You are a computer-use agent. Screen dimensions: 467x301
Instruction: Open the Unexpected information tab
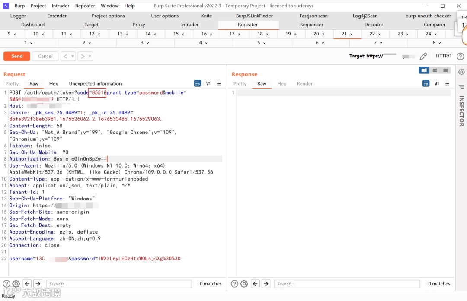click(x=95, y=84)
